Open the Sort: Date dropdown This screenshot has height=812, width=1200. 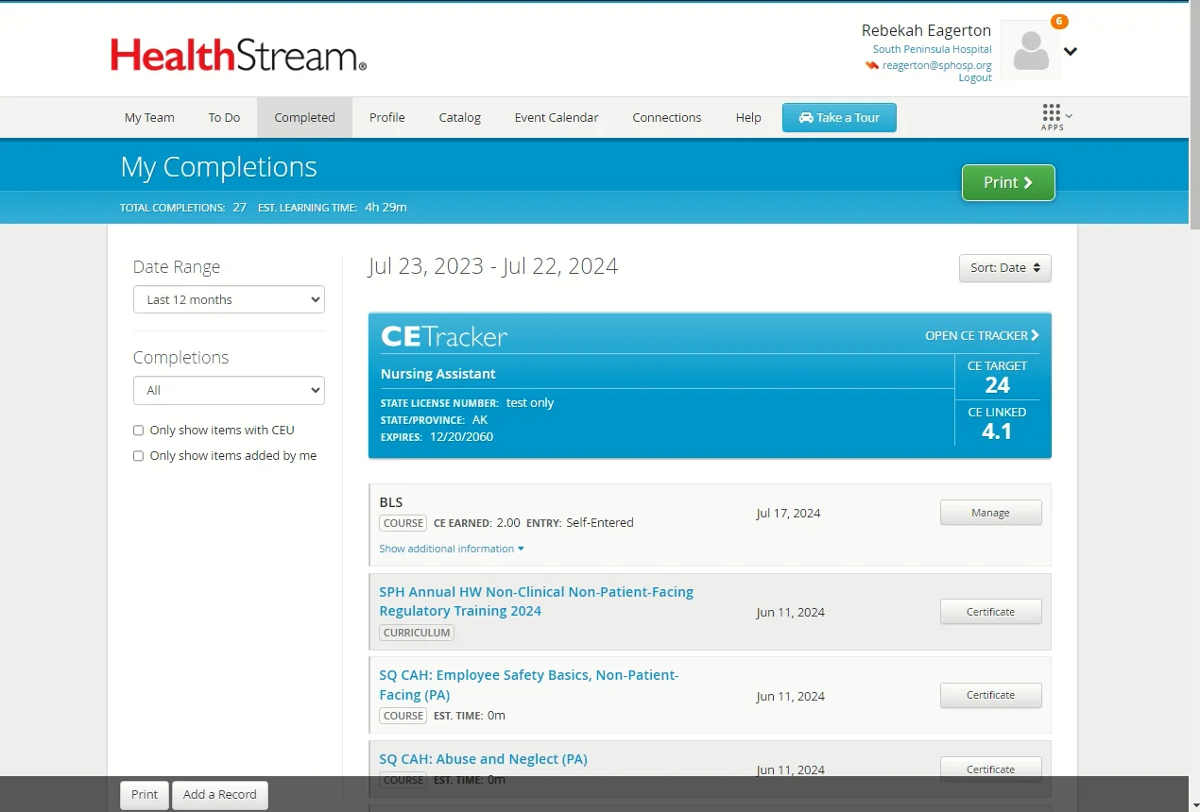pos(1004,268)
